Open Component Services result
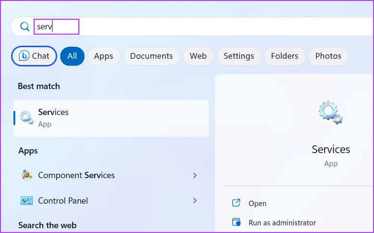 (x=111, y=175)
